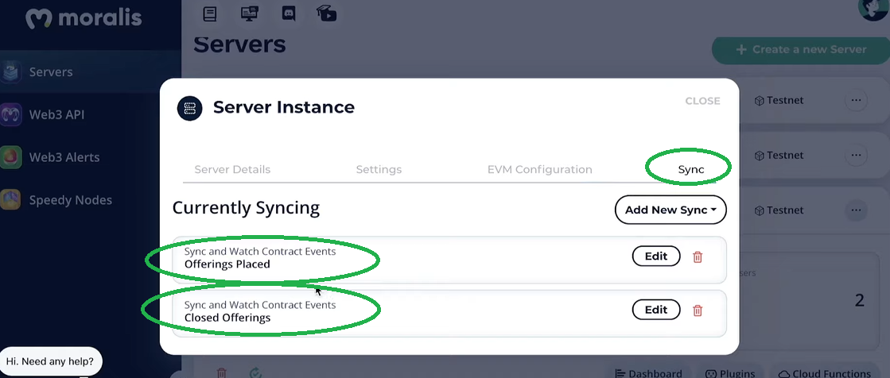
Task: Open the Moralis logo home link
Action: pyautogui.click(x=84, y=19)
